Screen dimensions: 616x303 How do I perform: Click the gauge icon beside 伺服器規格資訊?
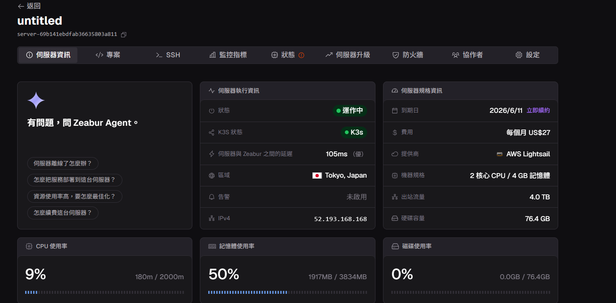[395, 91]
